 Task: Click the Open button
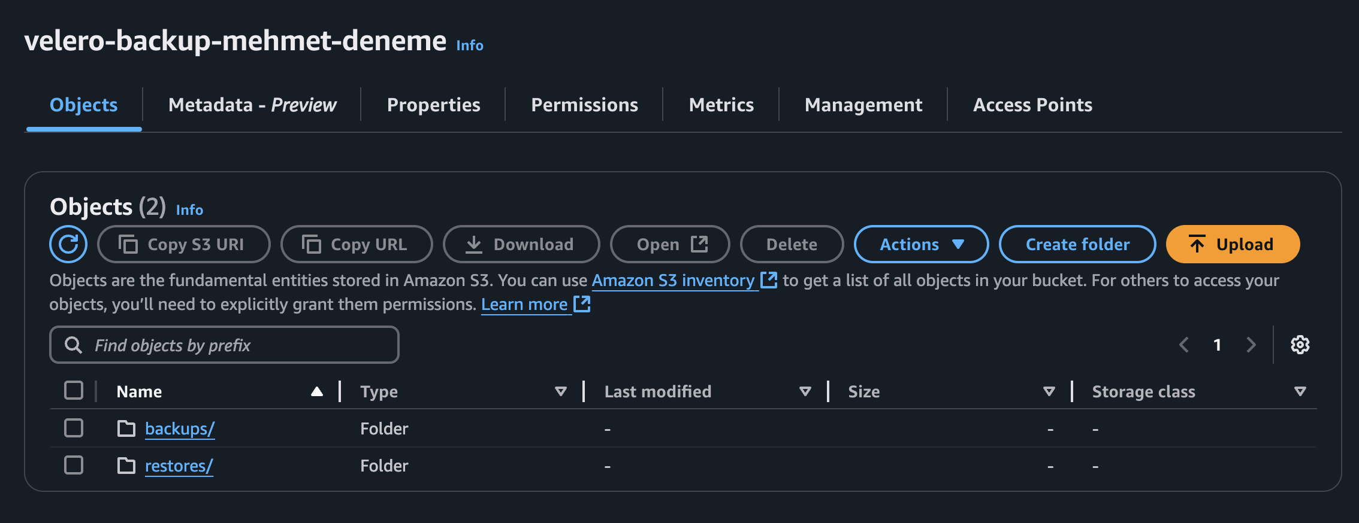tap(670, 244)
